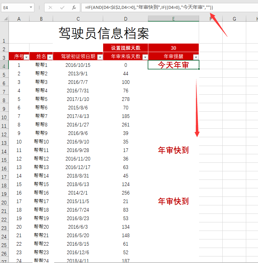Click the title 驾驶员信息档案

[x=103, y=33]
